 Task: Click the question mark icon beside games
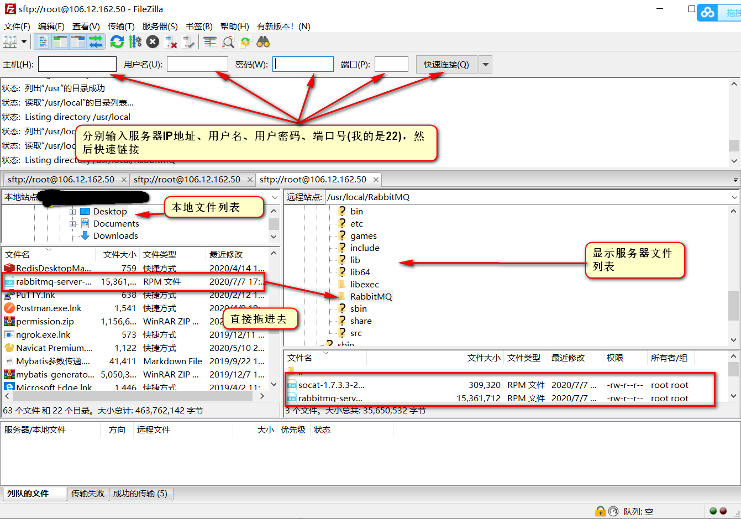coord(342,235)
